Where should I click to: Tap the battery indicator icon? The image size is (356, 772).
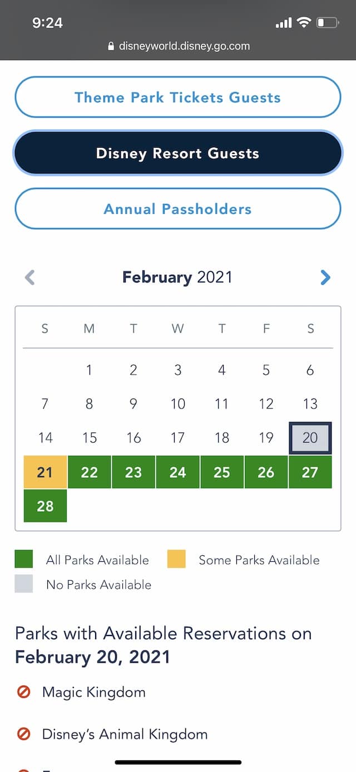(327, 23)
